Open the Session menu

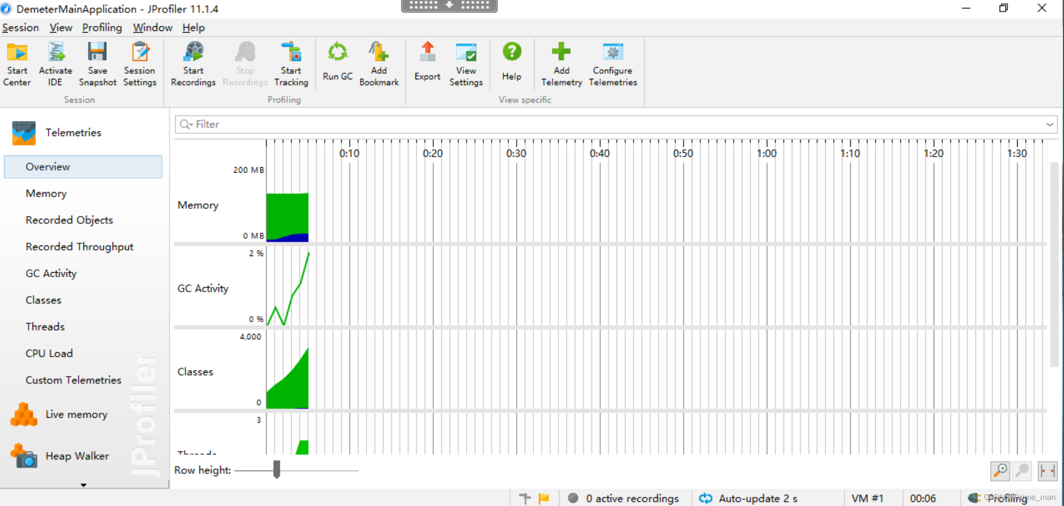click(21, 28)
